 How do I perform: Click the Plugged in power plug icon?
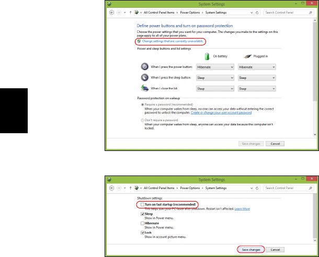pos(248,56)
